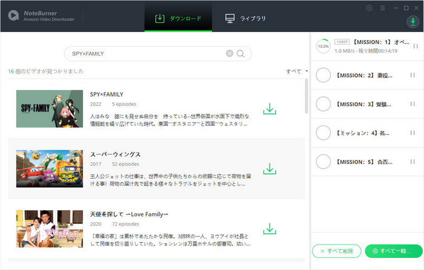Image resolution: width=424 pixels, height=270 pixels.
Task: Download the SPY×FAMILY series
Action: pos(270,108)
